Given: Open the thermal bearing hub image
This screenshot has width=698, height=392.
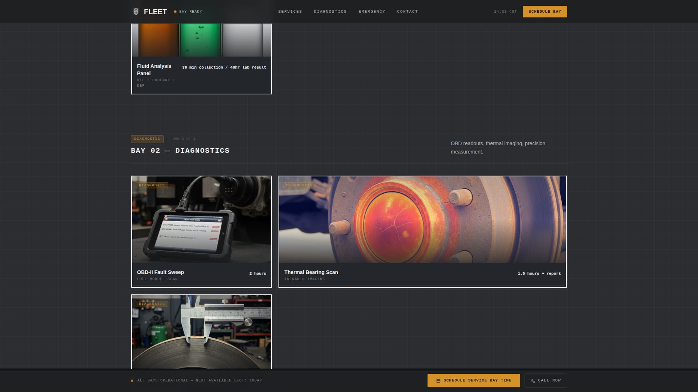Looking at the screenshot, I should (422, 220).
